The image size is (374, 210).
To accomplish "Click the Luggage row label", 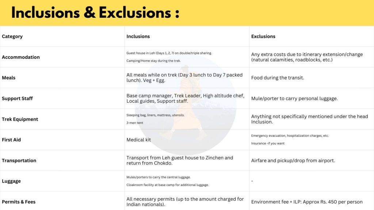I will [11, 181].
